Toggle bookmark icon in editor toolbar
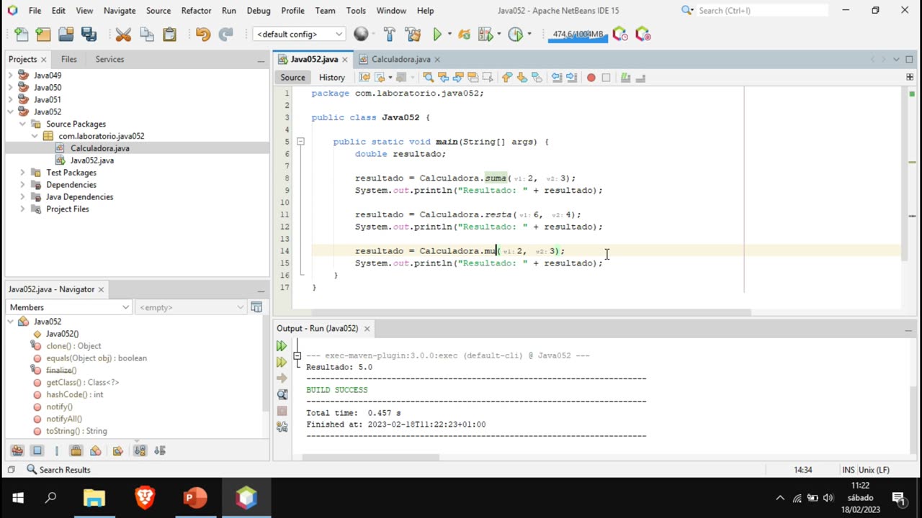This screenshot has height=518, width=922. click(537, 77)
